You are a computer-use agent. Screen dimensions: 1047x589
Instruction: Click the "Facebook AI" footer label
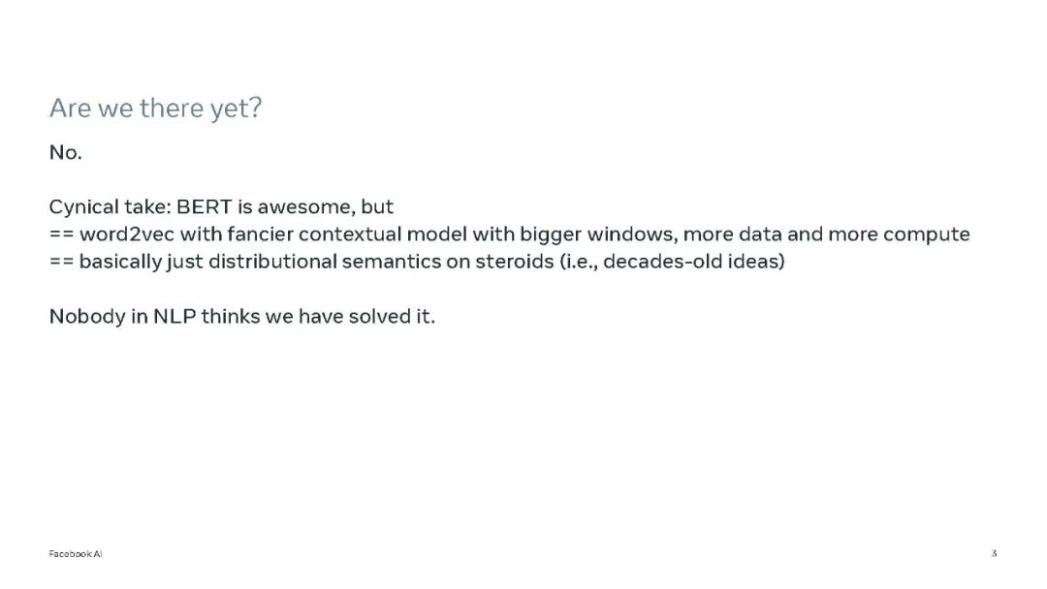(76, 554)
